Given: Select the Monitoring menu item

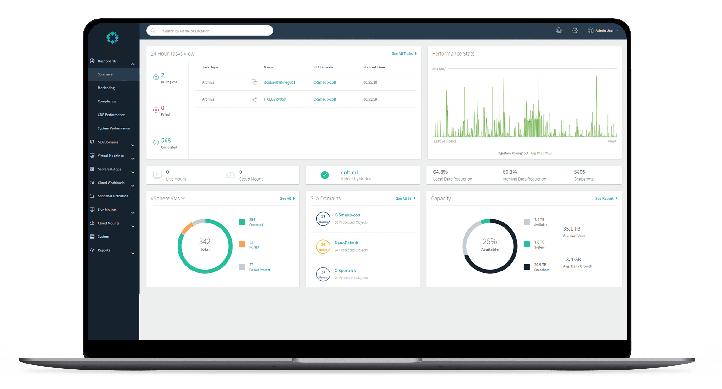Looking at the screenshot, I should [106, 88].
